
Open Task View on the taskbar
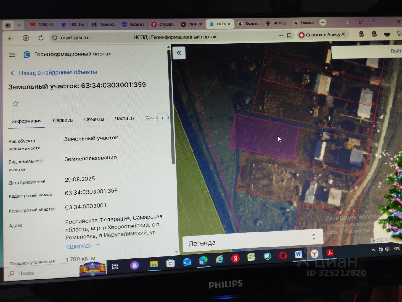115,266
